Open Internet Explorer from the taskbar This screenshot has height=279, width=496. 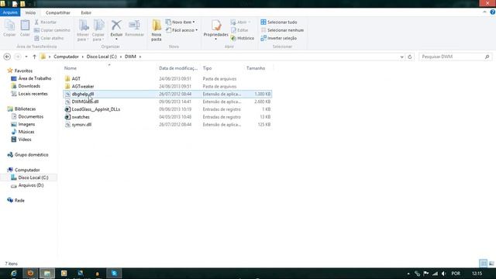point(13,274)
